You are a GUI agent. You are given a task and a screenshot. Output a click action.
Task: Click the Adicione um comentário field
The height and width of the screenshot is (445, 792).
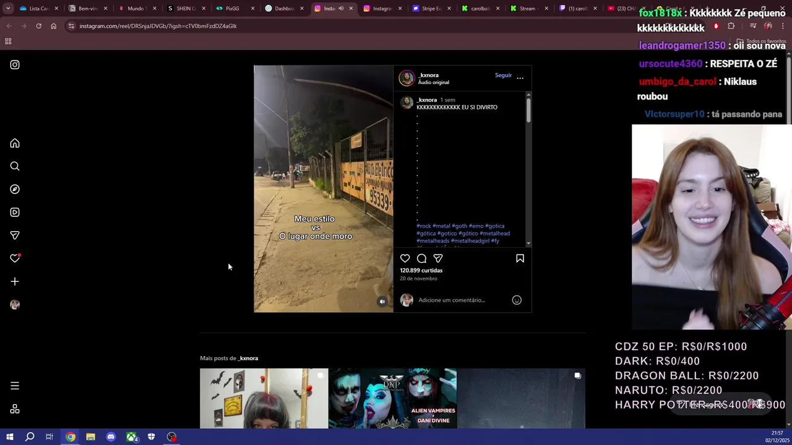tap(463, 300)
